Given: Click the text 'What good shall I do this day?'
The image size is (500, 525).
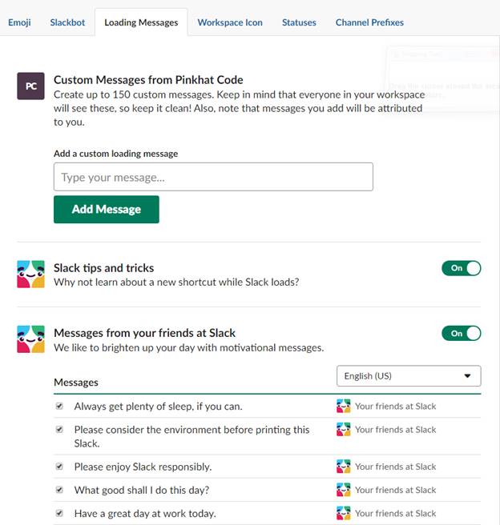Looking at the screenshot, I should pos(142,490).
